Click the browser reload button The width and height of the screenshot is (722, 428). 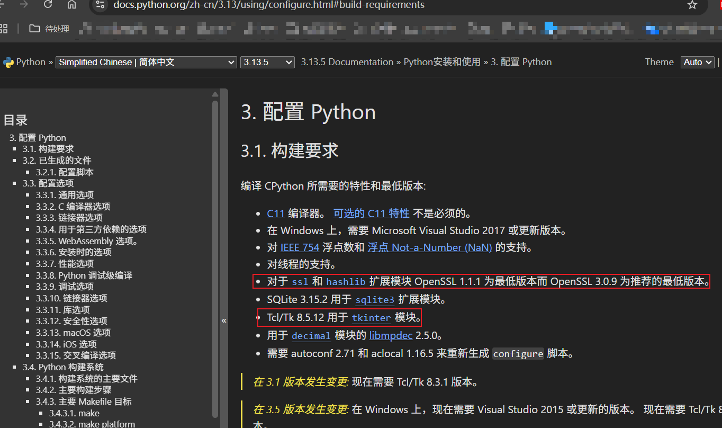pyautogui.click(x=48, y=5)
